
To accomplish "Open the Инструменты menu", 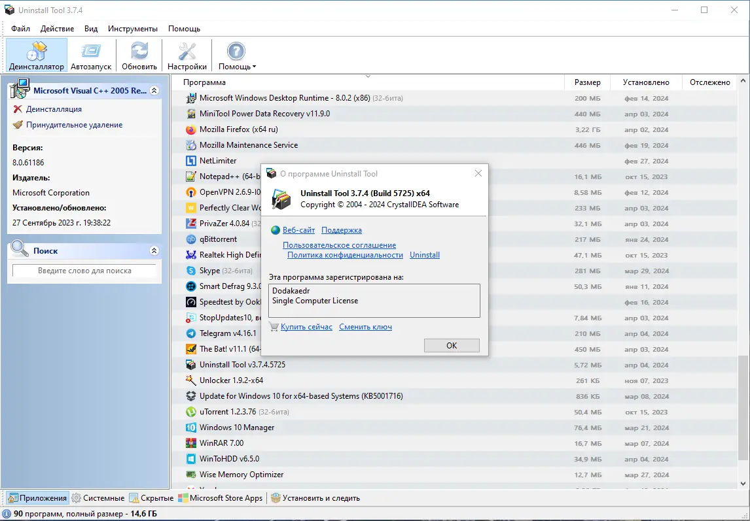I will 132,29.
